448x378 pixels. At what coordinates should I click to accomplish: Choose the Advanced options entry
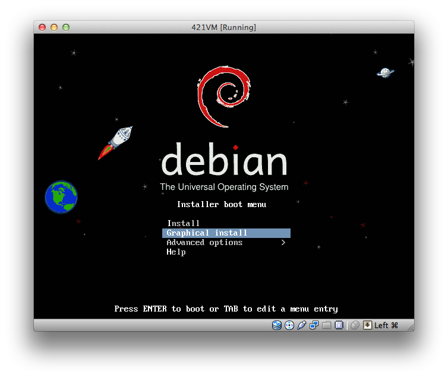coord(204,243)
